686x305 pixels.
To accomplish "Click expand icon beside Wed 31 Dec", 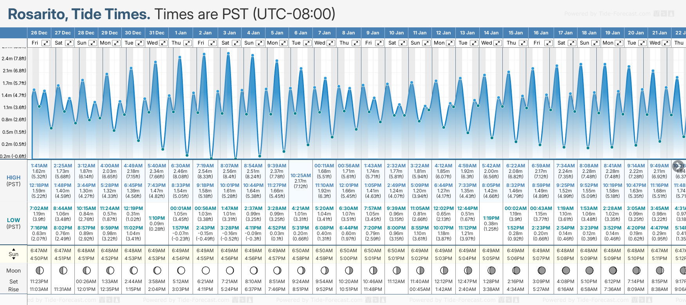I will click(163, 43).
